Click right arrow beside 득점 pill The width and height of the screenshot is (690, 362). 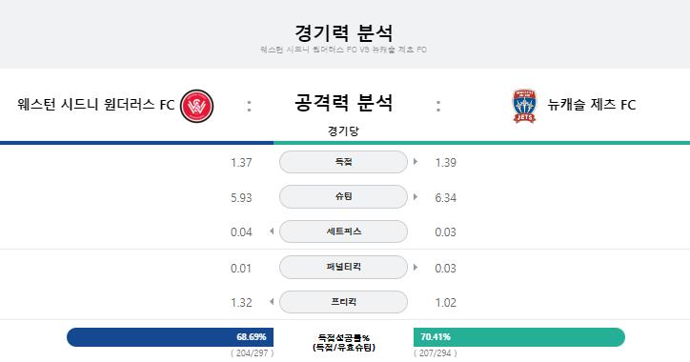[x=416, y=162]
